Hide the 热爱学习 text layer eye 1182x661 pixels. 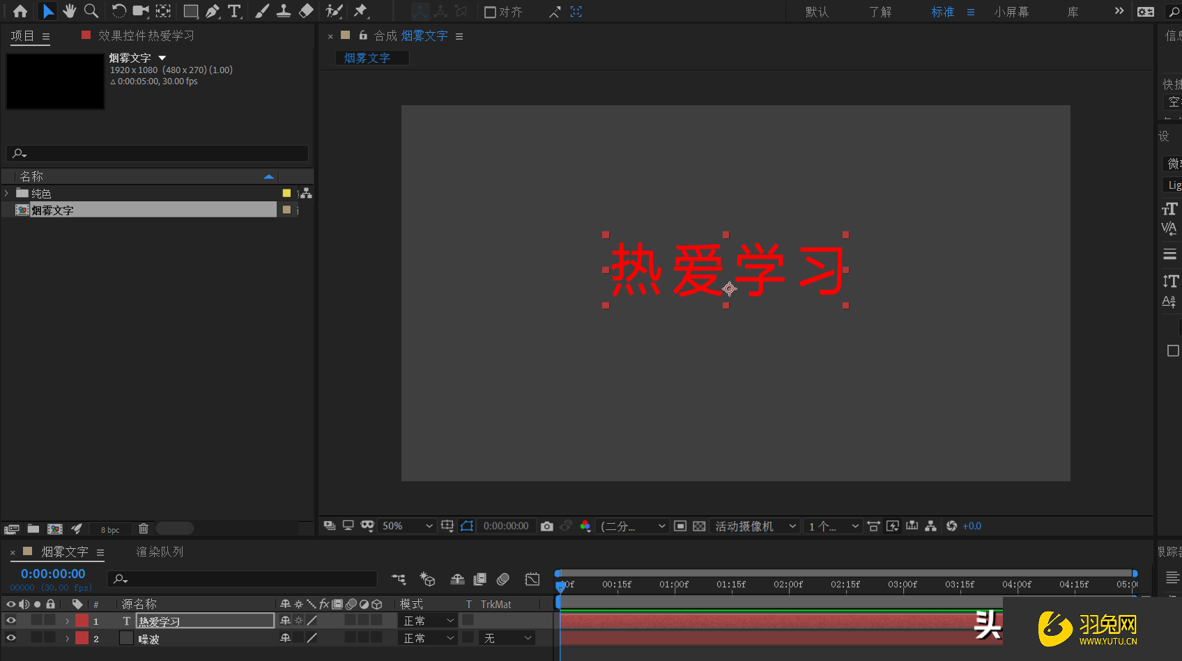point(11,620)
